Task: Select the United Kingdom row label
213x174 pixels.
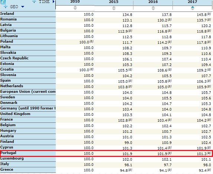Action: (x=15, y=114)
